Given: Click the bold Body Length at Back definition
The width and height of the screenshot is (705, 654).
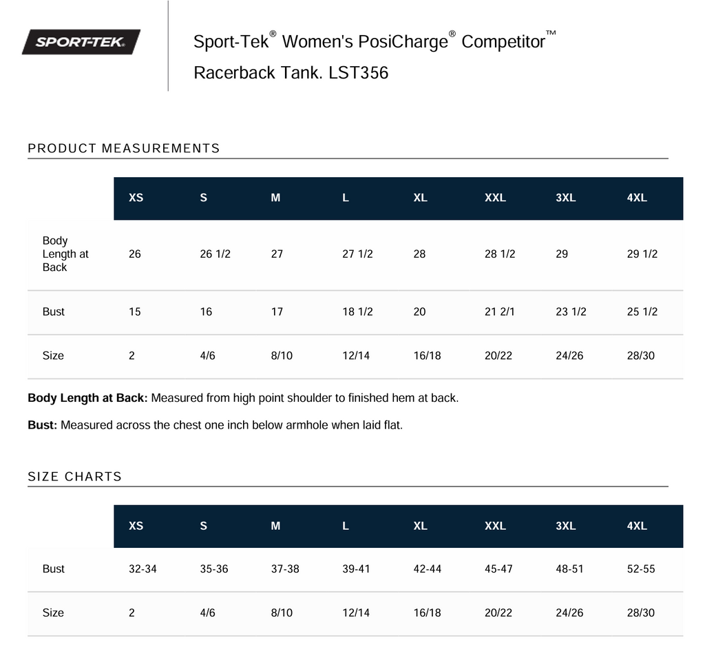Looking at the screenshot, I should tap(87, 398).
